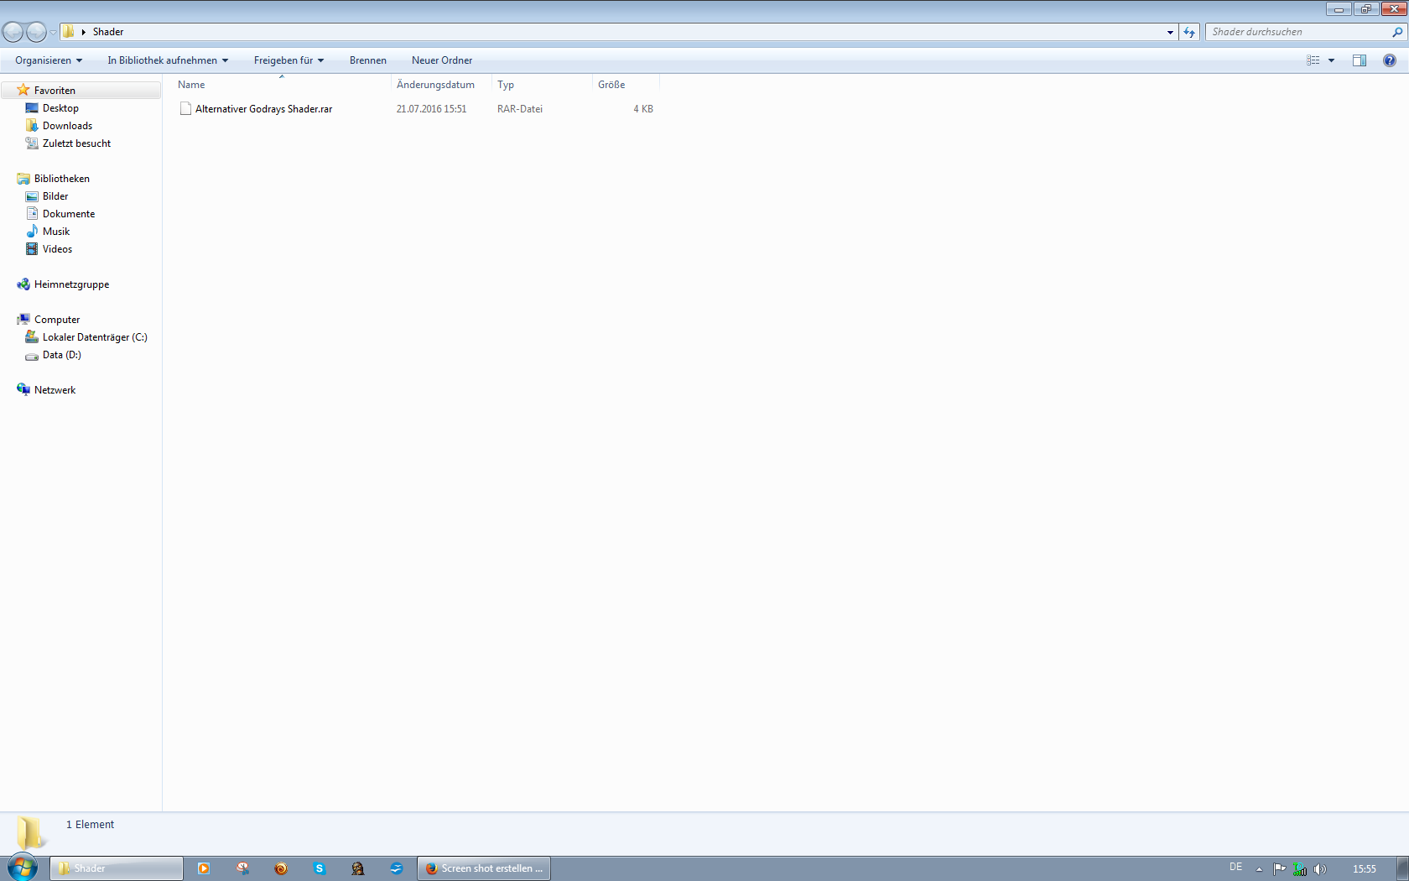Click the change view icon
Screen dimensions: 1409x881
(x=1313, y=60)
